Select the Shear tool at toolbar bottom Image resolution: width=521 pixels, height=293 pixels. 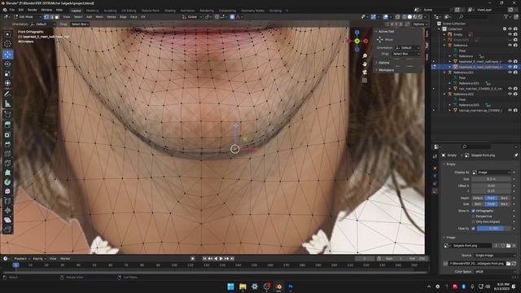click(x=7, y=220)
